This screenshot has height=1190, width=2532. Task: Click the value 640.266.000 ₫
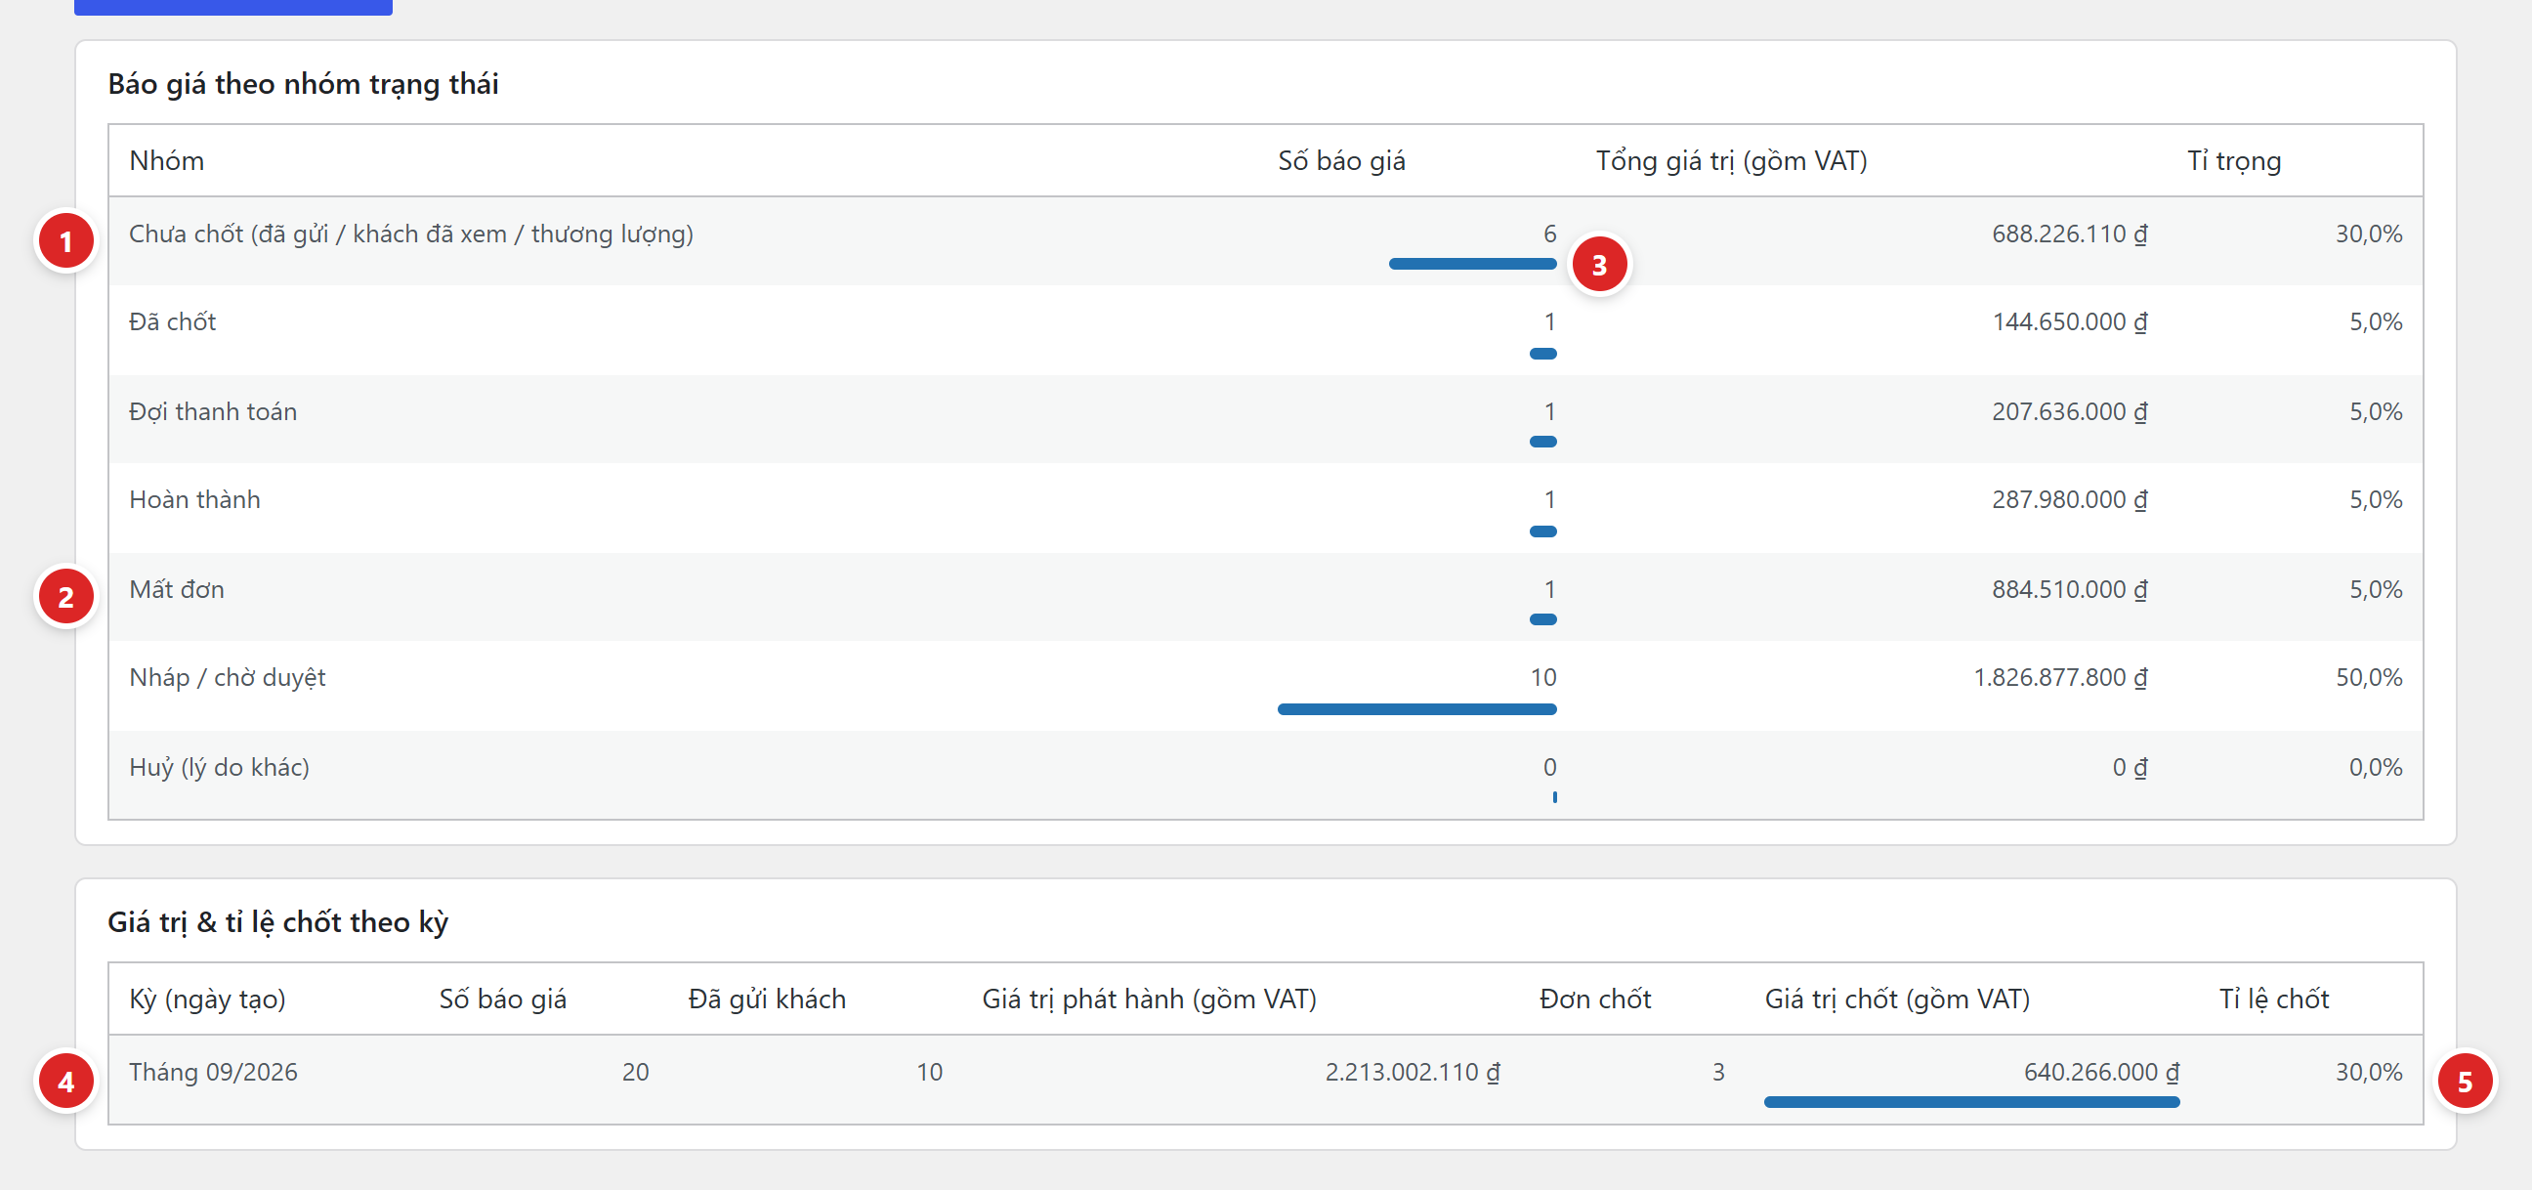click(x=2100, y=1072)
